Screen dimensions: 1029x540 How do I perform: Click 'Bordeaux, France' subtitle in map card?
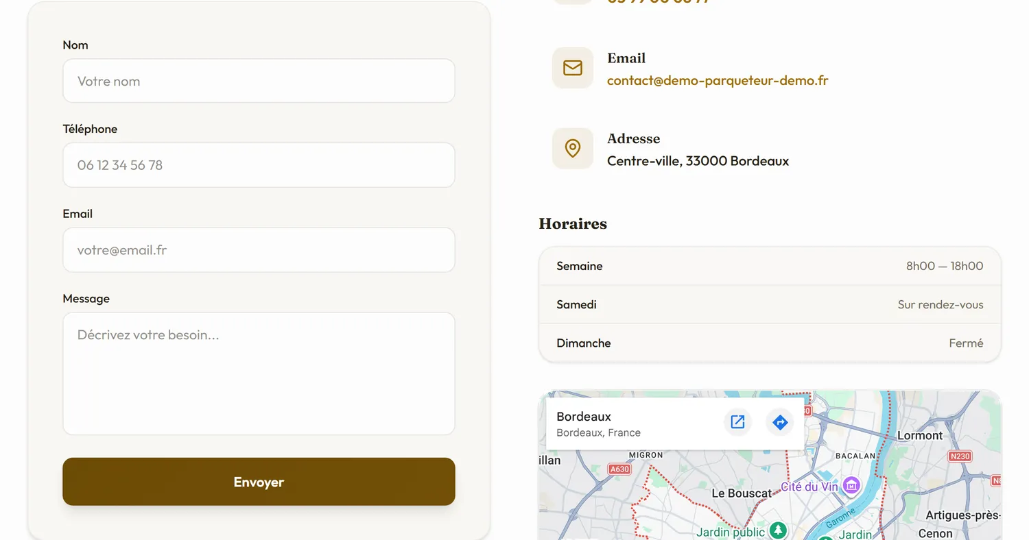pyautogui.click(x=599, y=433)
